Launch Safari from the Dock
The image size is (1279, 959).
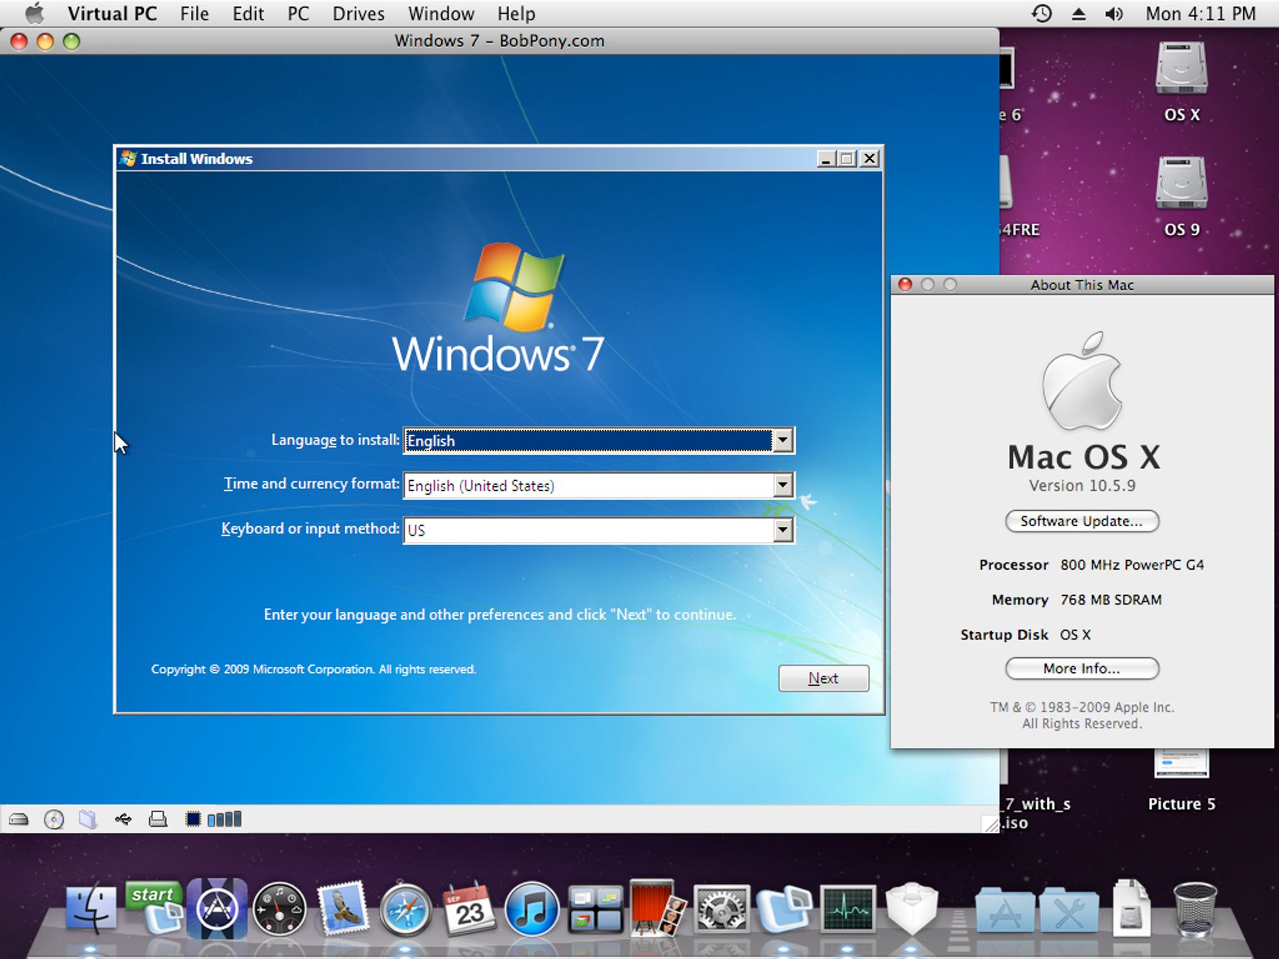405,909
